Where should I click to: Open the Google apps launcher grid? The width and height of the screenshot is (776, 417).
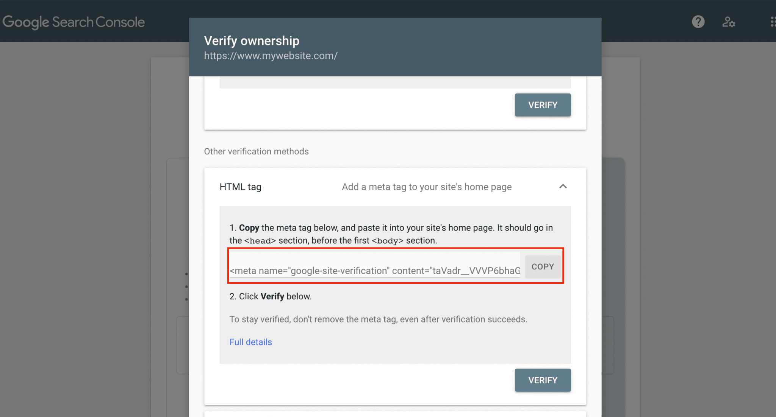pyautogui.click(x=773, y=22)
